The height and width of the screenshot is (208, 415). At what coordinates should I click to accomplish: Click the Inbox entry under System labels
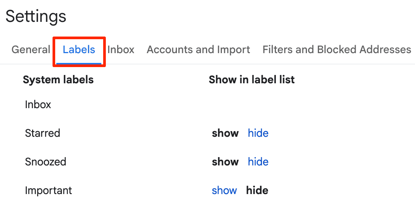click(38, 105)
